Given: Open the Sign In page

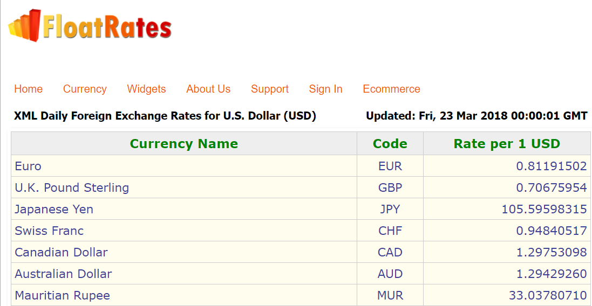Looking at the screenshot, I should click(325, 89).
